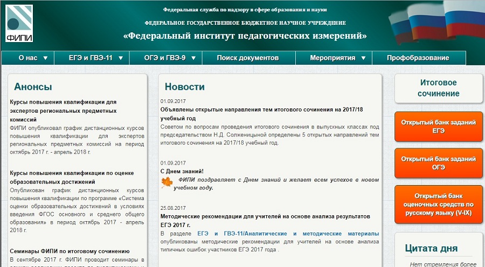The height and width of the screenshot is (267, 485).
Task: Open the Итоговое сочинение button
Action: coord(438,88)
